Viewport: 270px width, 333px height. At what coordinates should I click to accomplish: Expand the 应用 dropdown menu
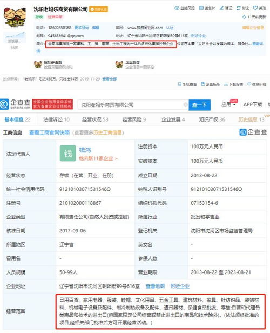[x=228, y=104]
